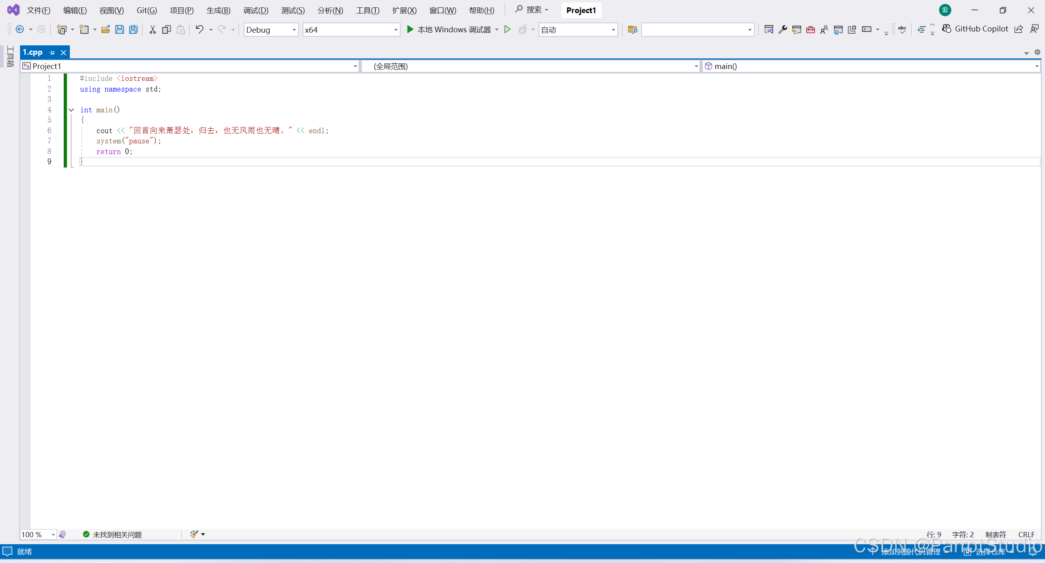Image resolution: width=1045 pixels, height=563 pixels.
Task: Click the find combo box input field
Action: [694, 30]
